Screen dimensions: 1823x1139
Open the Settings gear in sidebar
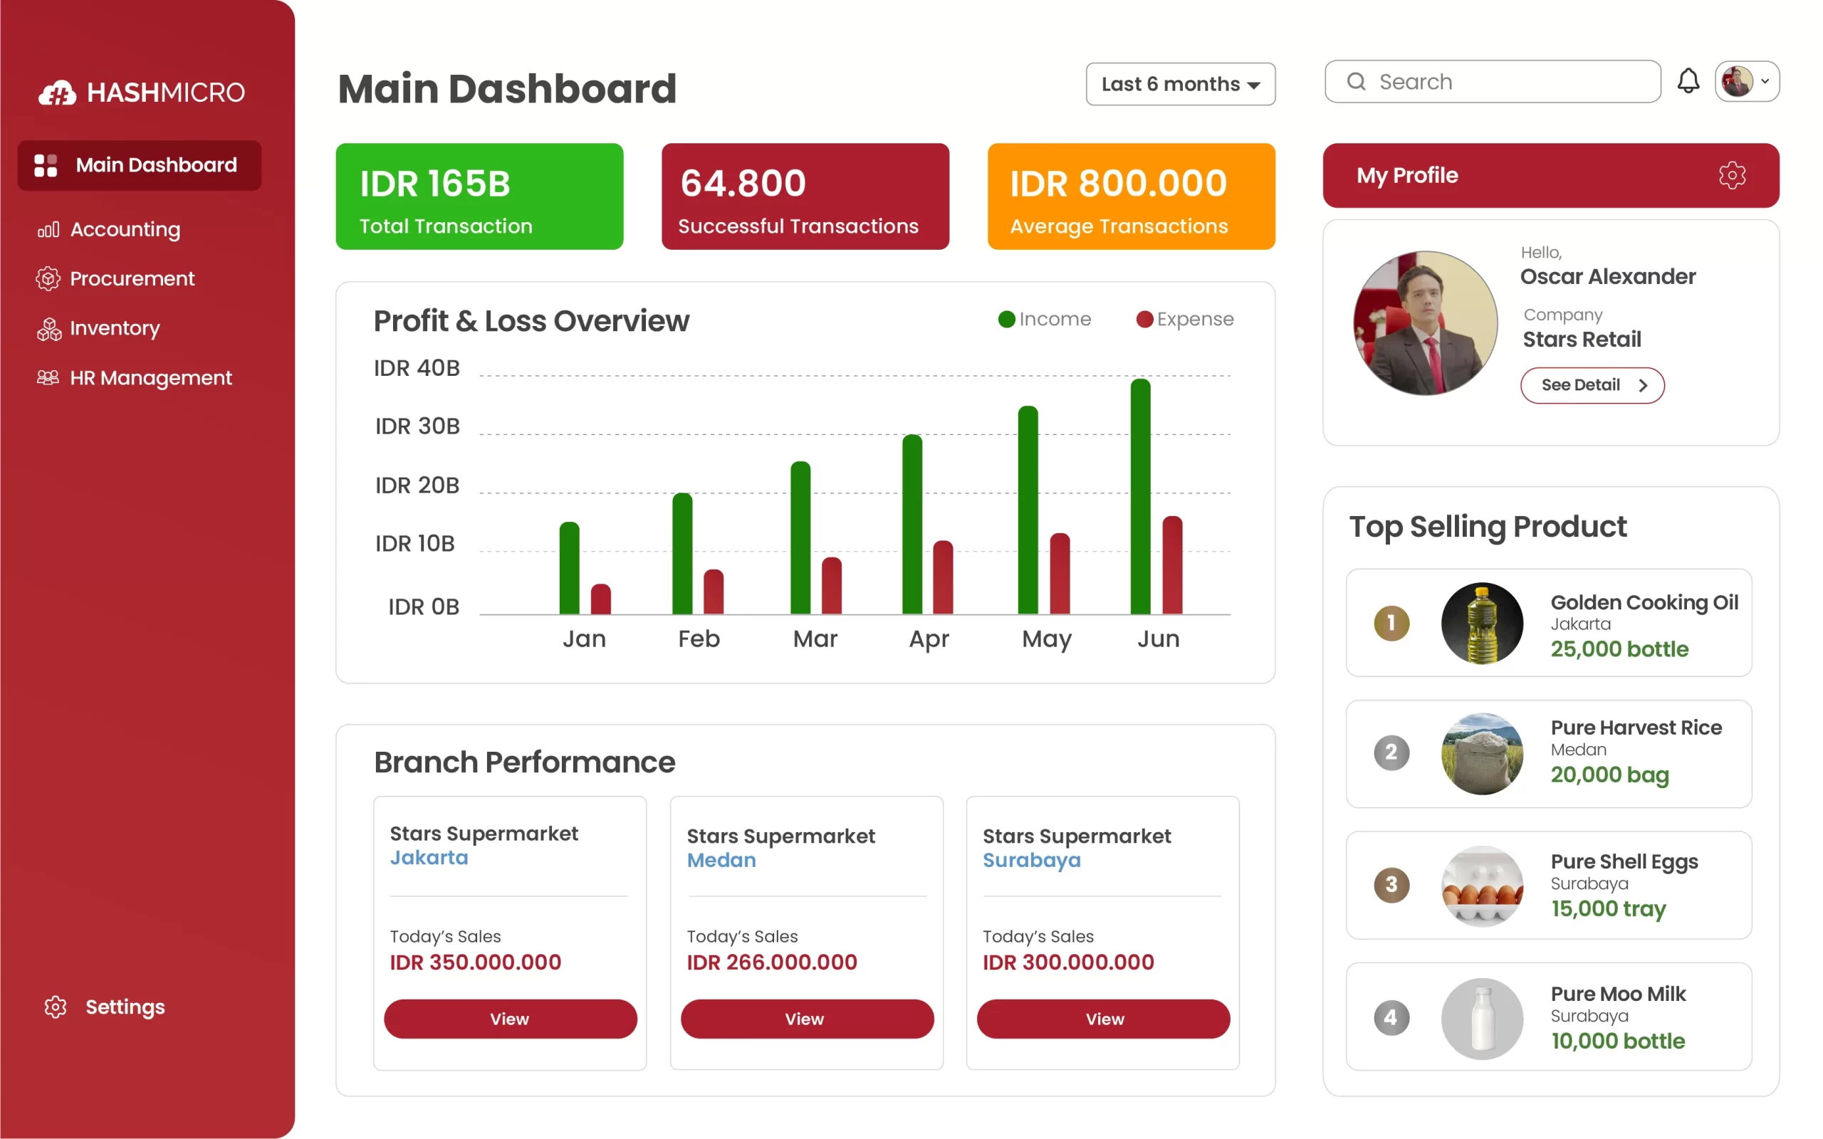pyautogui.click(x=55, y=1007)
